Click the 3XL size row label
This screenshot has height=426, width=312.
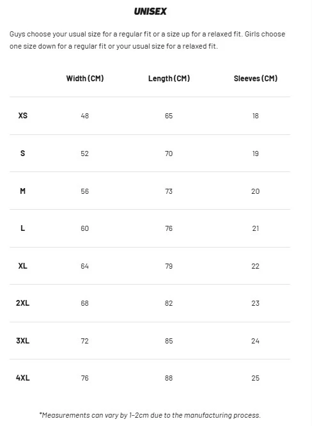pos(23,341)
